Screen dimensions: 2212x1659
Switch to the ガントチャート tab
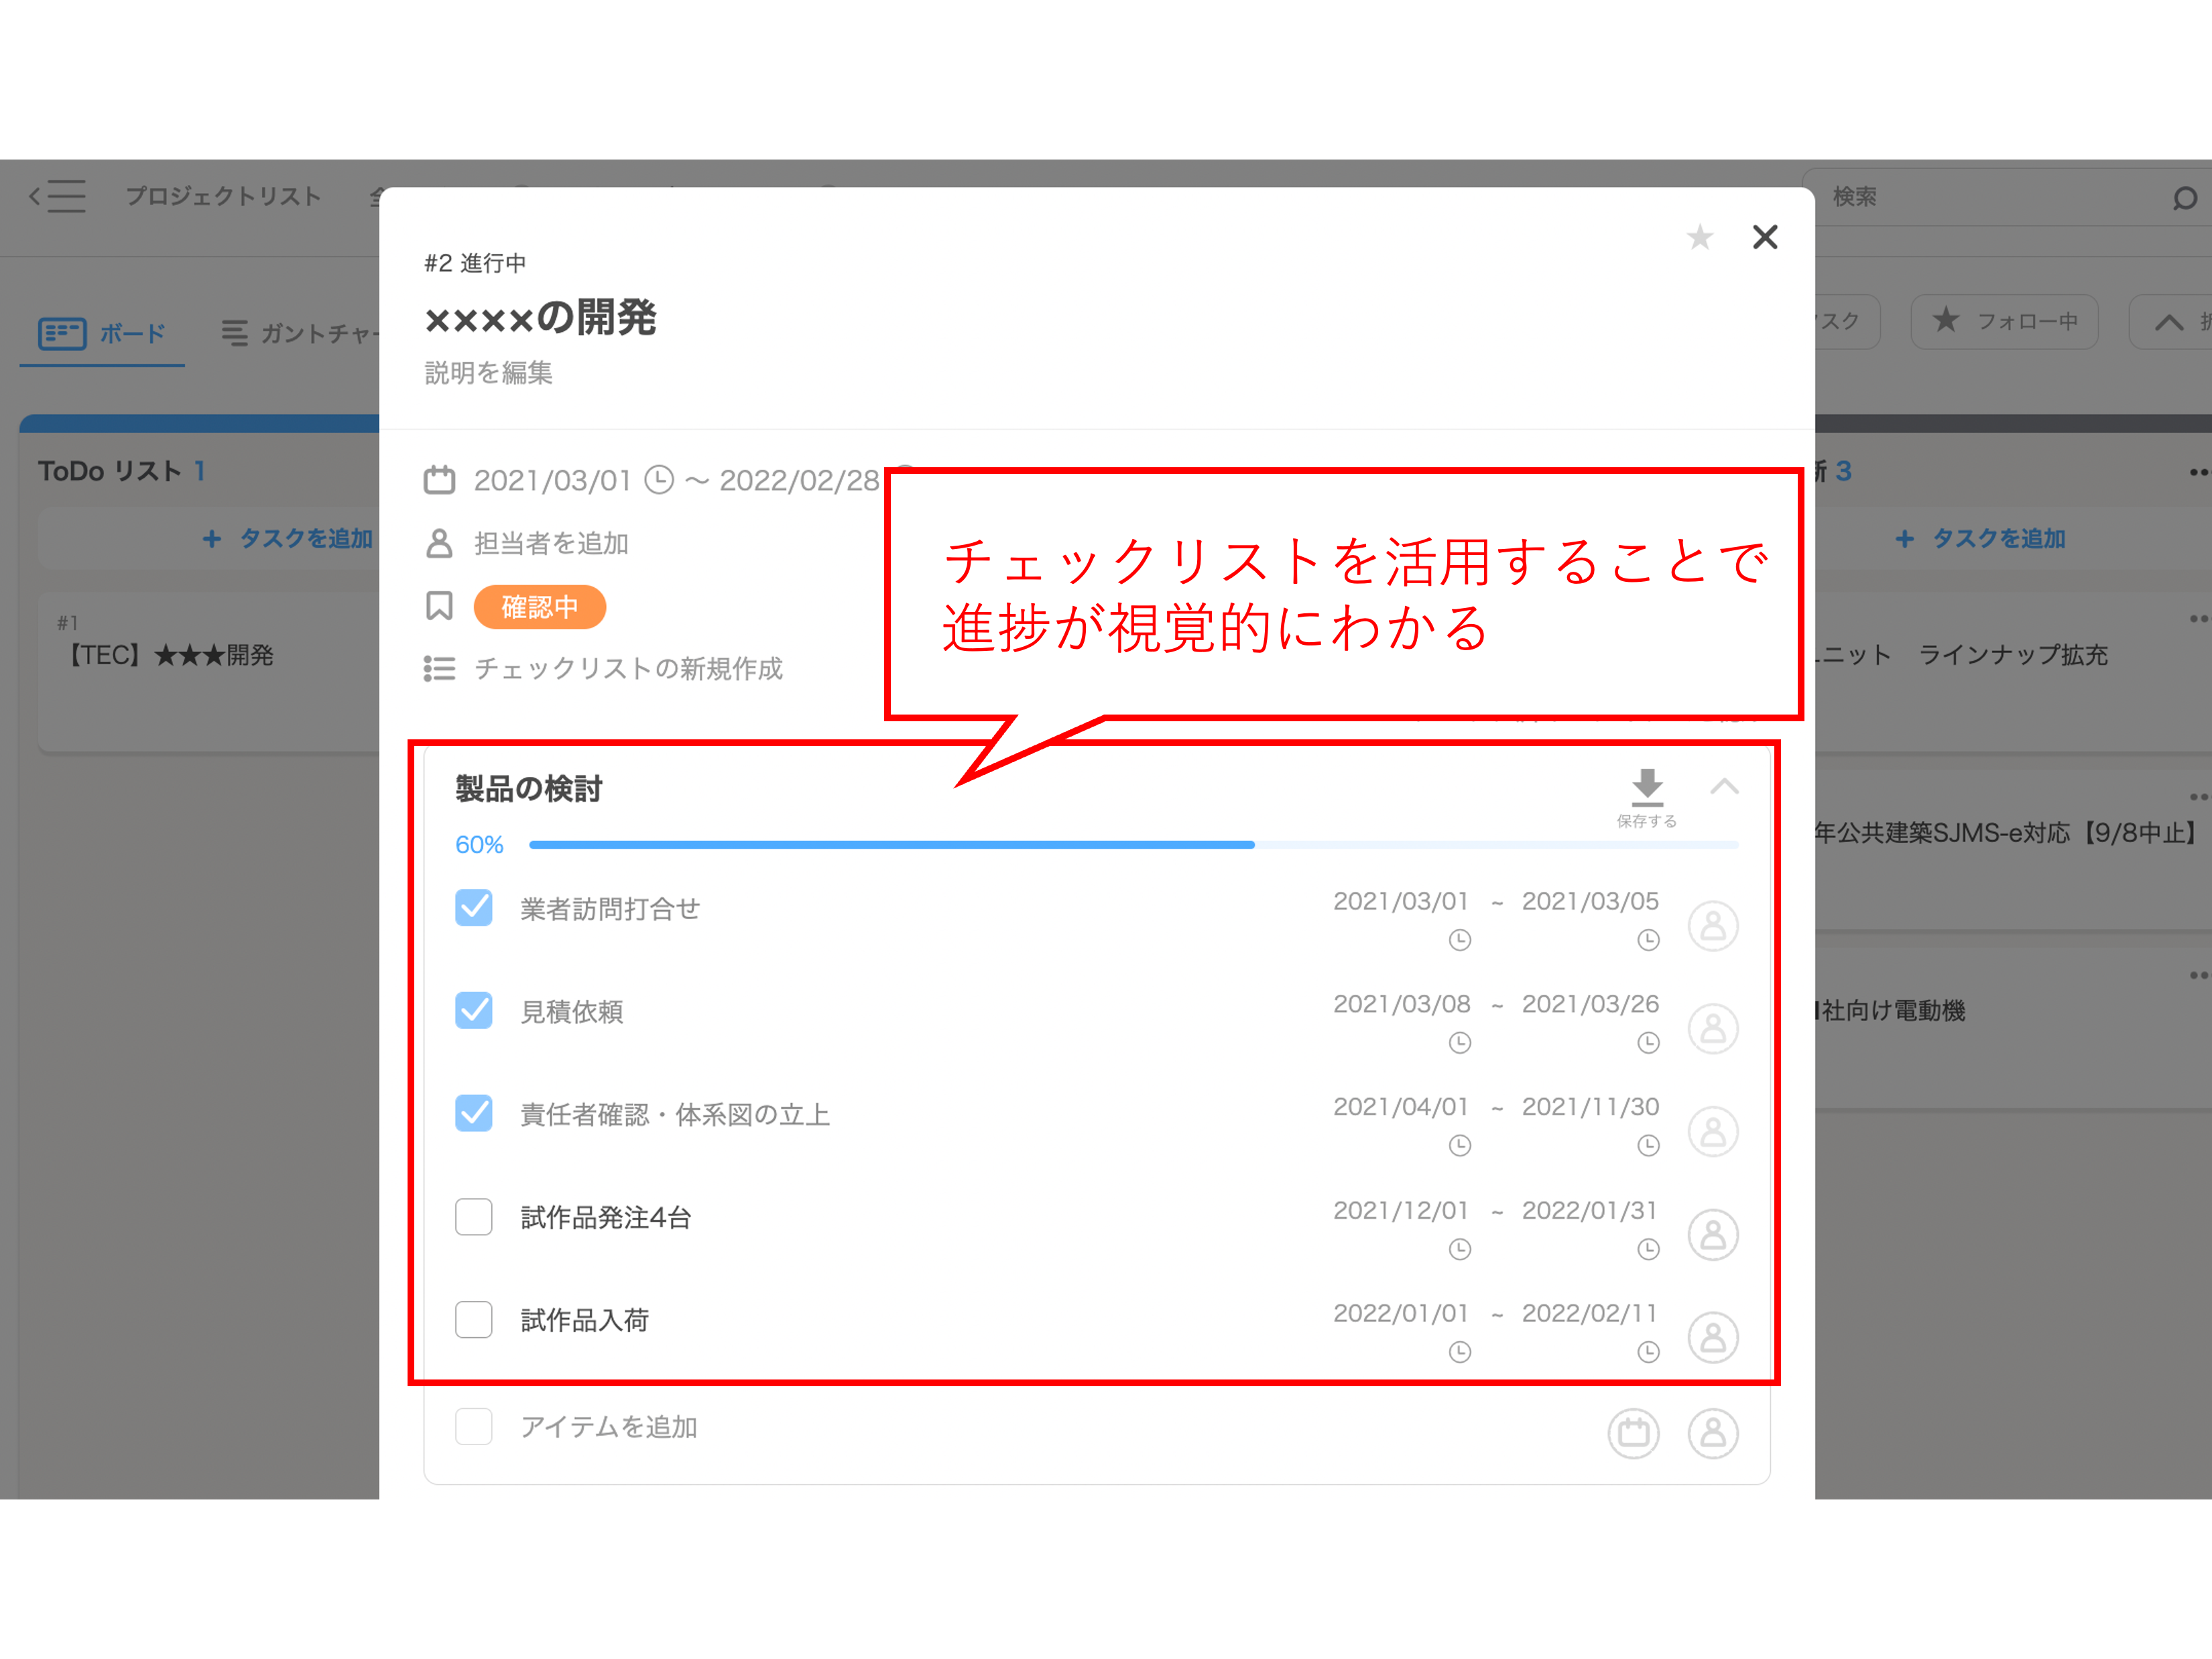(300, 333)
